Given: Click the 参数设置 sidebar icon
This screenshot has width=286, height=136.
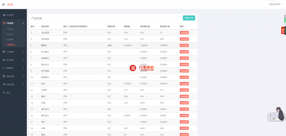Looking at the screenshot, I should tap(4, 76).
